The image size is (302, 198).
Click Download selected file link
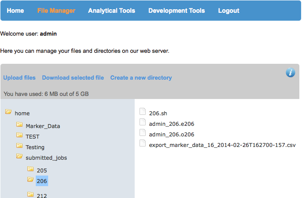click(73, 78)
